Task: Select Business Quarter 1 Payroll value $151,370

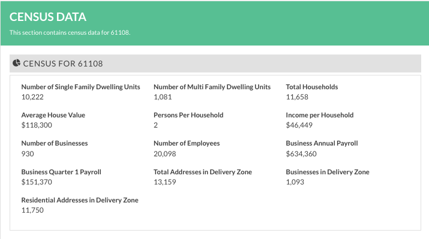Action: point(37,182)
